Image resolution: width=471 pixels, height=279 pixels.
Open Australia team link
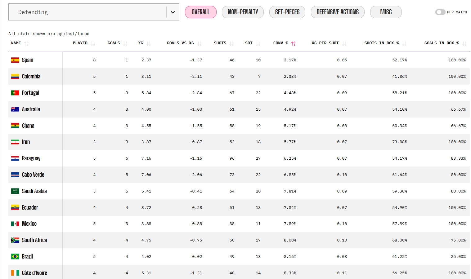(x=31, y=109)
